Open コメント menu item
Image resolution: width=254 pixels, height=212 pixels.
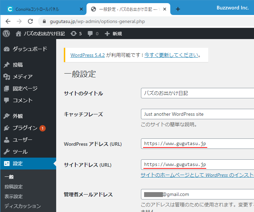[23, 100]
